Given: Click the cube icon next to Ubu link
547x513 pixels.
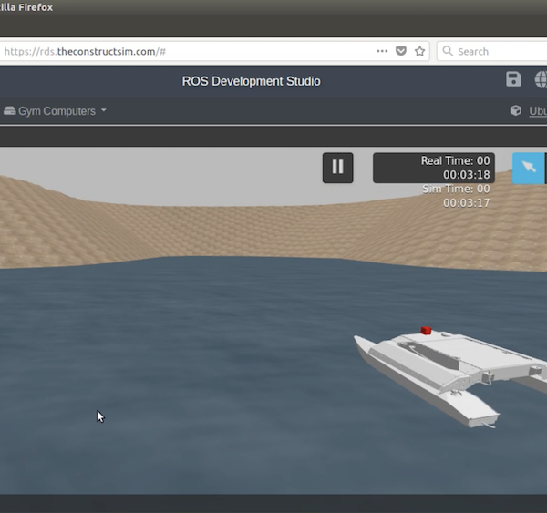Looking at the screenshot, I should click(x=516, y=110).
